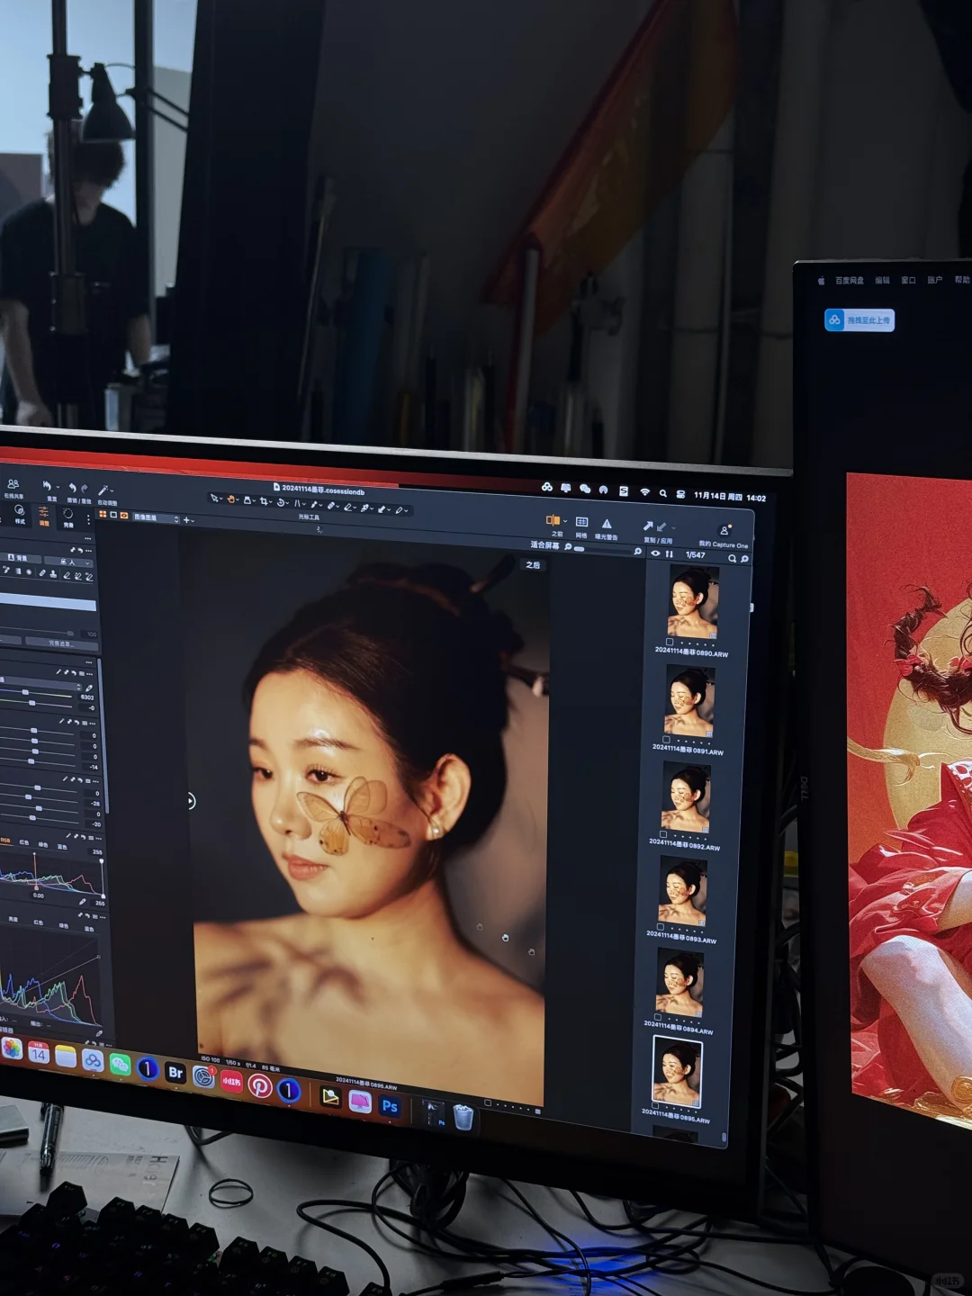This screenshot has height=1296, width=972.
Task: Click the Wi-Fi menu bar icon
Action: pos(644,492)
